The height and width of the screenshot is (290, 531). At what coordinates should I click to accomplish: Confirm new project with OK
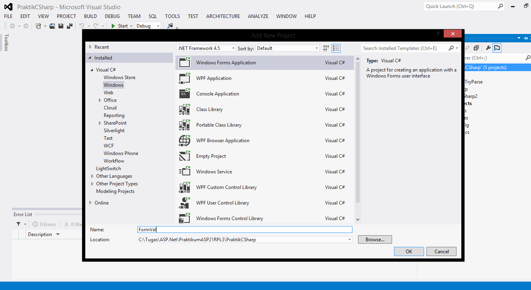[408, 251]
